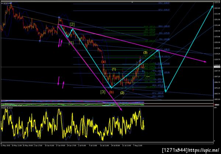Click the 1097.20 price axis label
The width and height of the screenshot is (221, 154).
pyautogui.click(x=217, y=77)
